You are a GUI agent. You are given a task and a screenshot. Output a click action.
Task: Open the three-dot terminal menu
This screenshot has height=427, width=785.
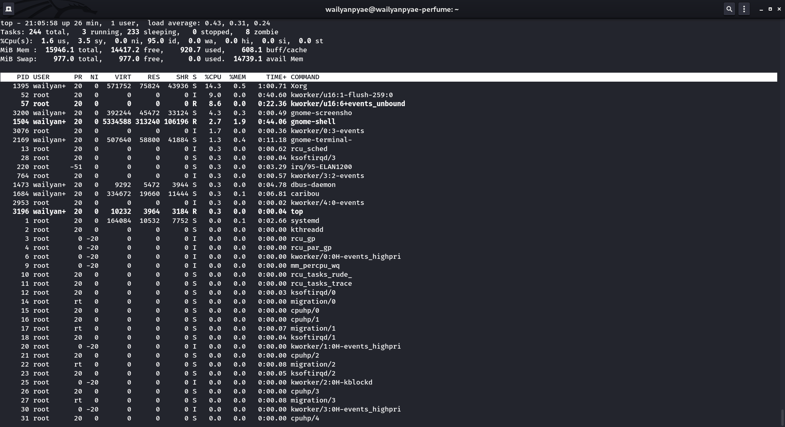click(744, 9)
